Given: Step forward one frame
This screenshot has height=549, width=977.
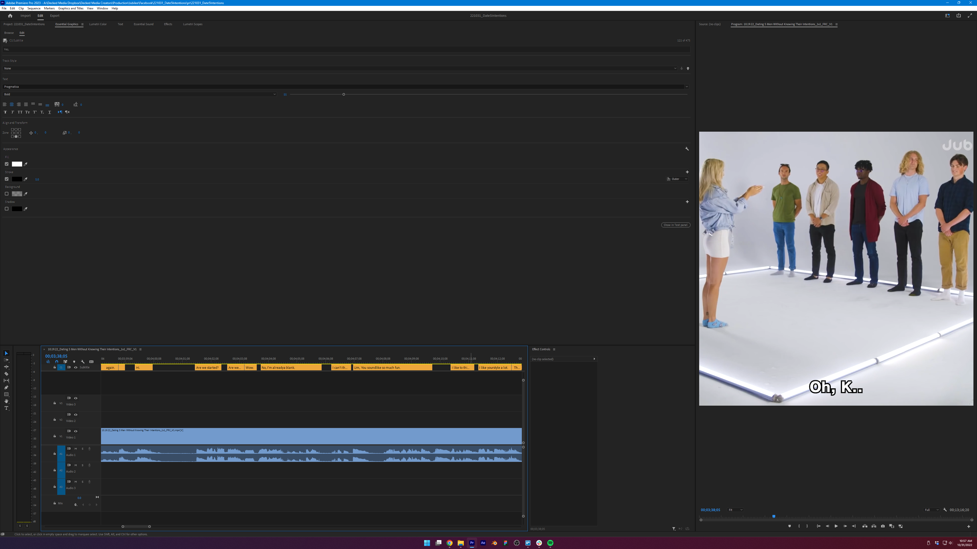Looking at the screenshot, I should click(x=845, y=526).
